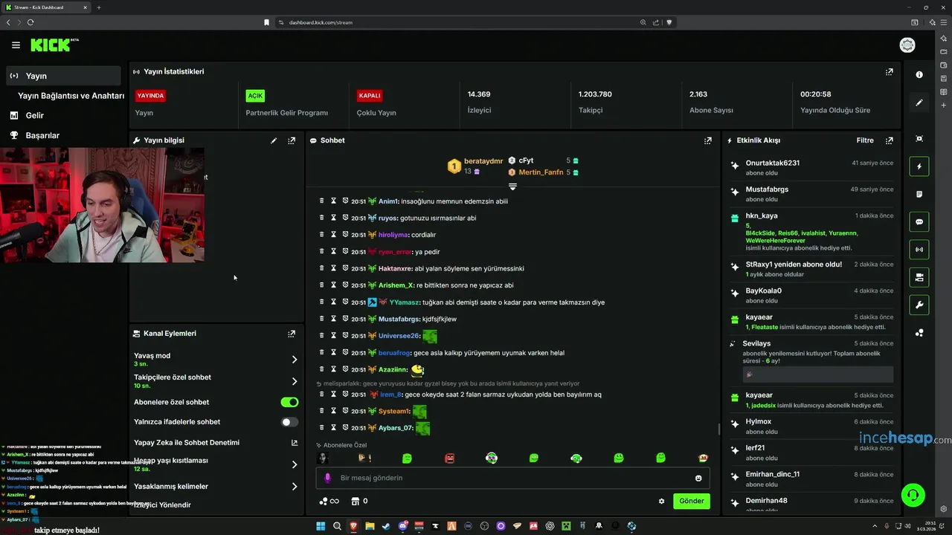The height and width of the screenshot is (535, 952).
Task: Toggle the chat bubble widget in sidebar
Action: click(919, 221)
